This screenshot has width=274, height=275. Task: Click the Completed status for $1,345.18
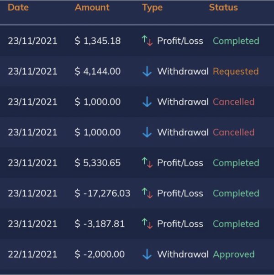(236, 41)
